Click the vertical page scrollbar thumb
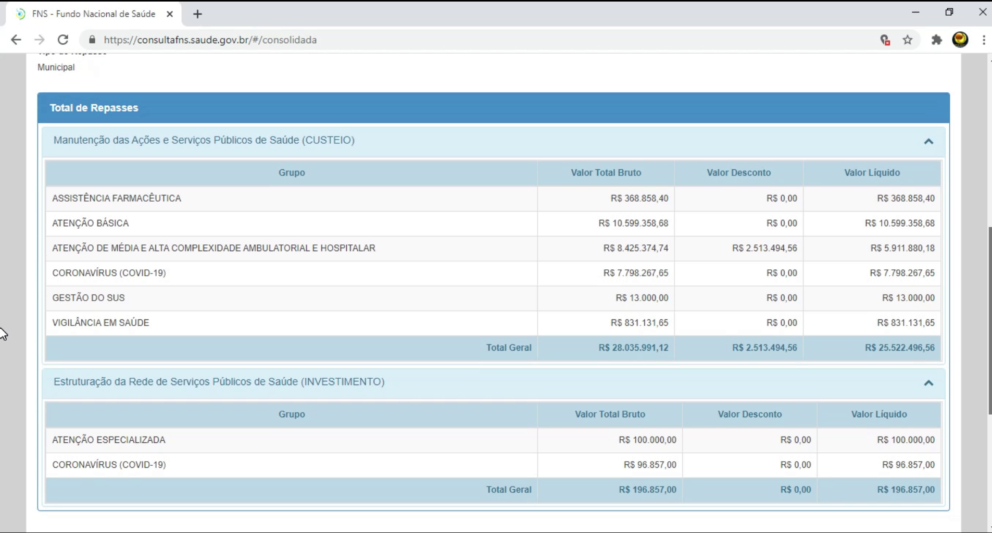Image resolution: width=992 pixels, height=533 pixels. pos(989,320)
